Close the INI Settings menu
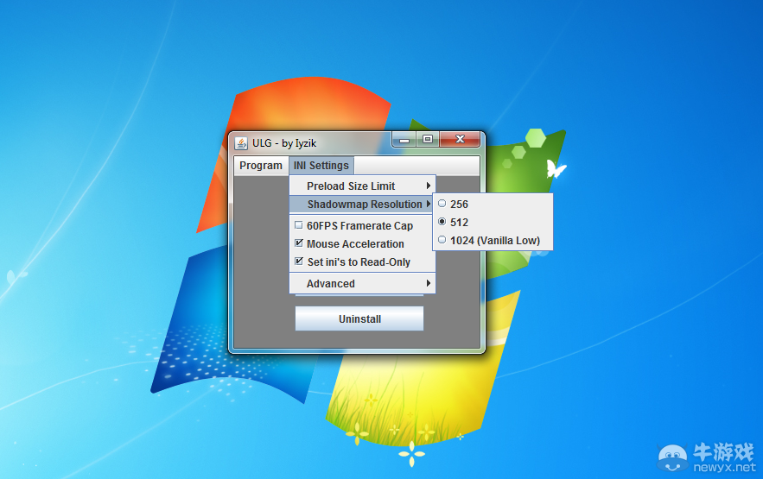The width and height of the screenshot is (763, 479). tap(321, 166)
